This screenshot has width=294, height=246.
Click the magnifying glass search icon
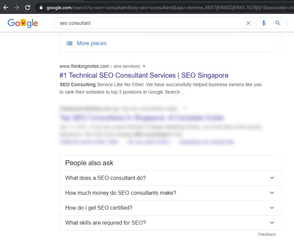(x=278, y=23)
